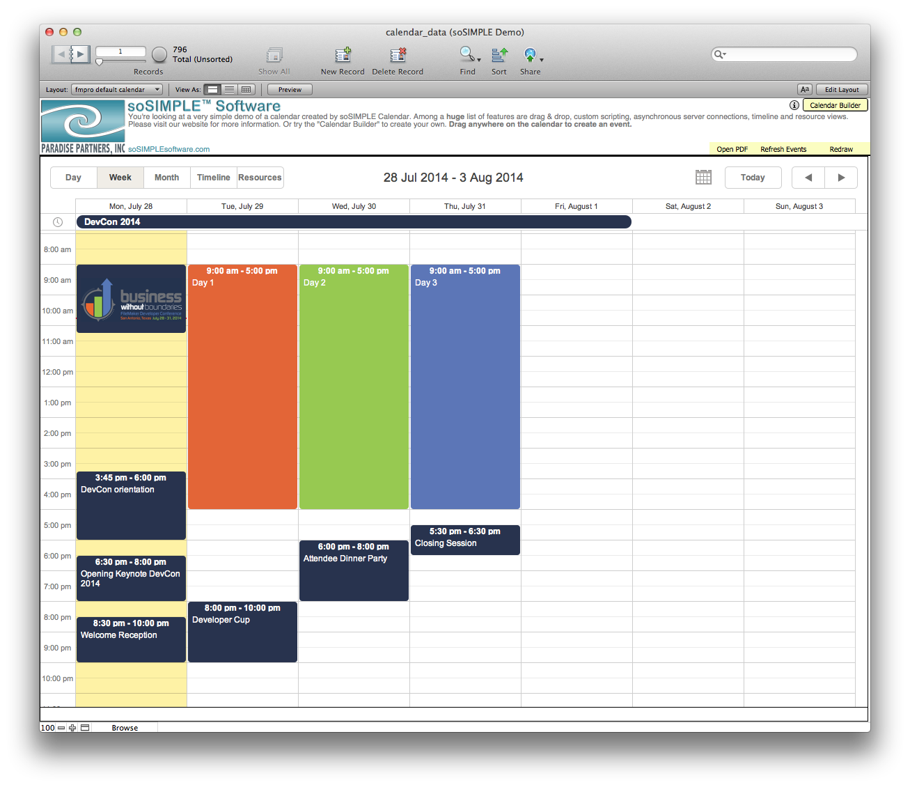
Task: Click the Delete Record icon
Action: click(x=398, y=55)
